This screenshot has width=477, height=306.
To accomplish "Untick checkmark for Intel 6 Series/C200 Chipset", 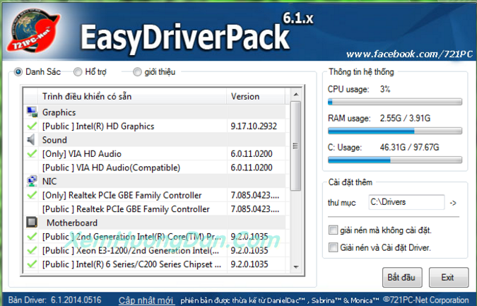I will 32,264.
